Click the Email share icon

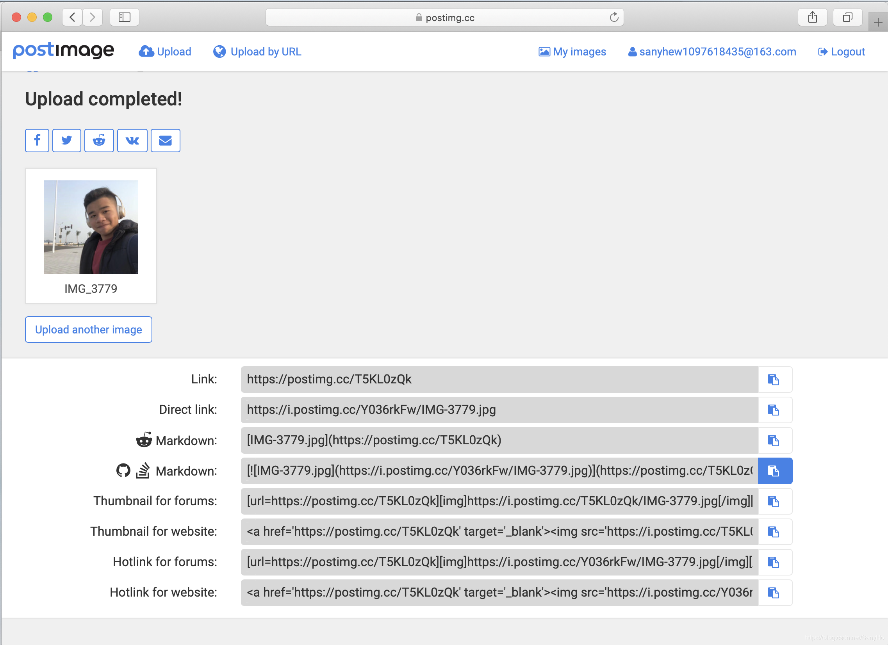tap(165, 140)
